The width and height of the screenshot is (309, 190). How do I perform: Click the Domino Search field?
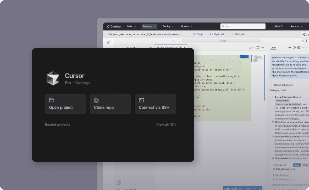pos(243,26)
